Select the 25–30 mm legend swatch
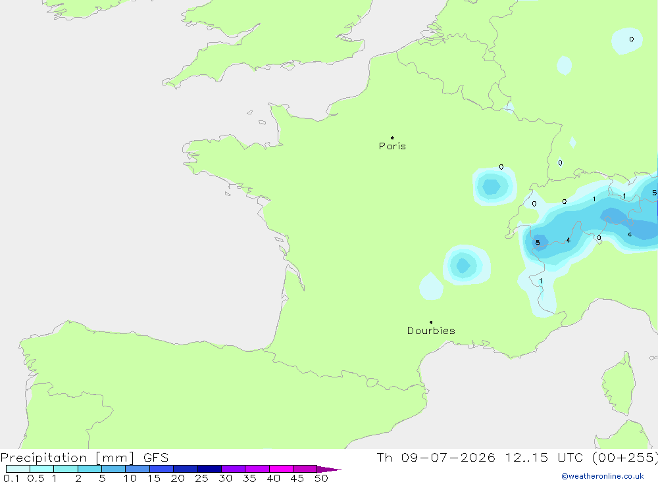 click(209, 469)
